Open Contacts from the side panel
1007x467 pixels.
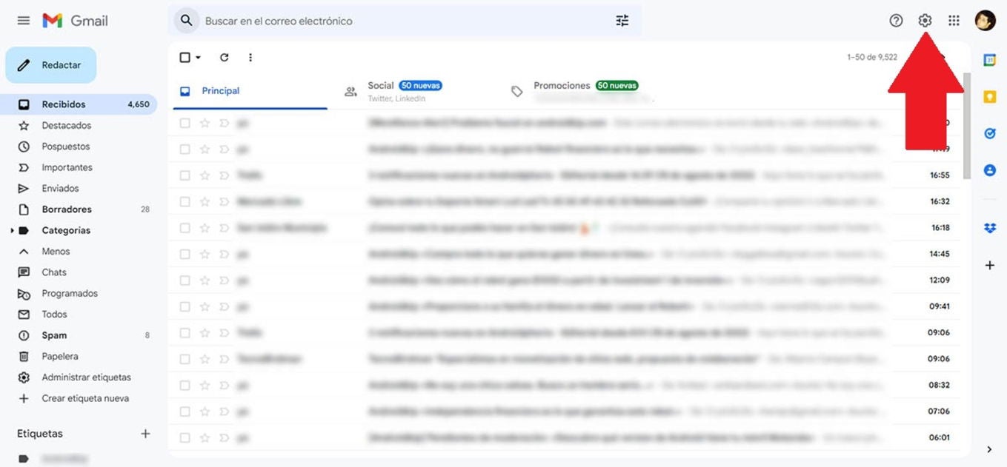tap(990, 170)
